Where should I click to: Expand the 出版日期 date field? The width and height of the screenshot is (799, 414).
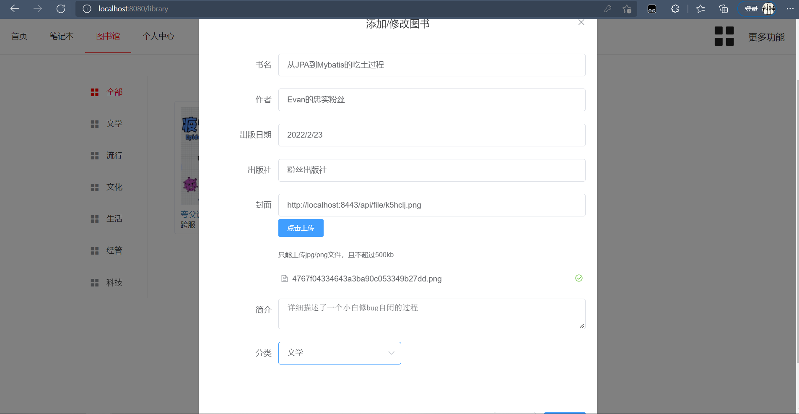[431, 135]
